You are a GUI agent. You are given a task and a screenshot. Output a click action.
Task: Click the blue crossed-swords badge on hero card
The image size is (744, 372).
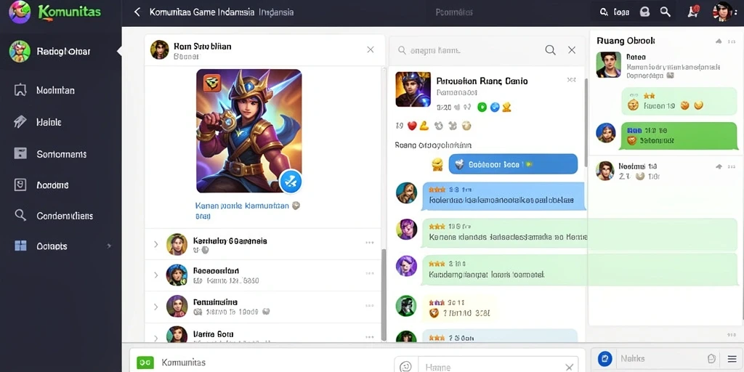pyautogui.click(x=291, y=181)
